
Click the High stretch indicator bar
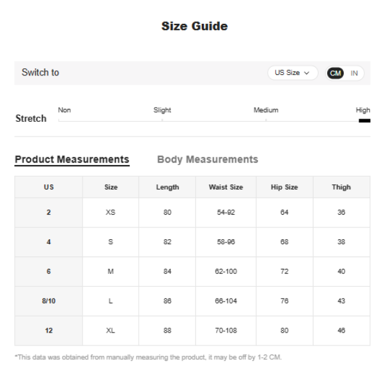(364, 121)
